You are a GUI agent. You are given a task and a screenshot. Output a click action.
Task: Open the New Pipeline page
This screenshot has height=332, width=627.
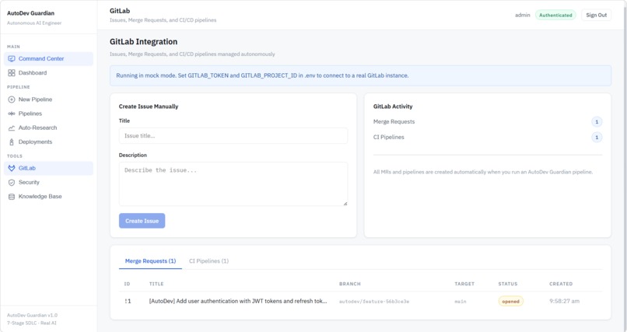(48, 100)
